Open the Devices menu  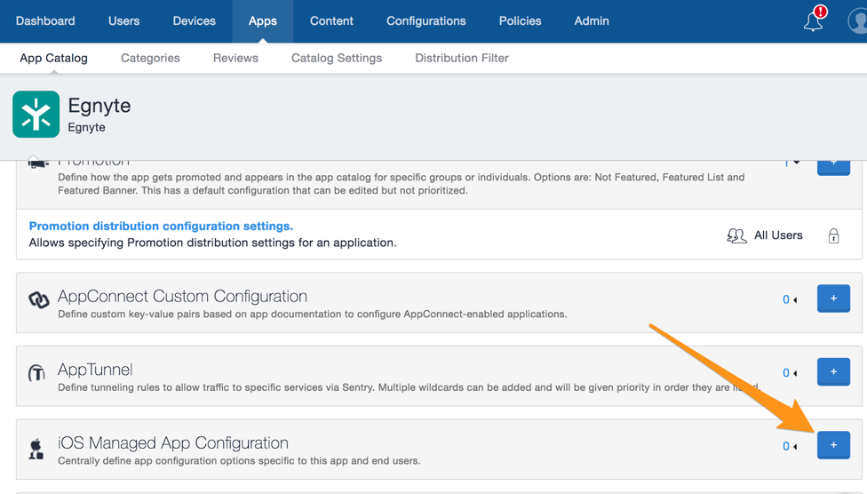194,21
